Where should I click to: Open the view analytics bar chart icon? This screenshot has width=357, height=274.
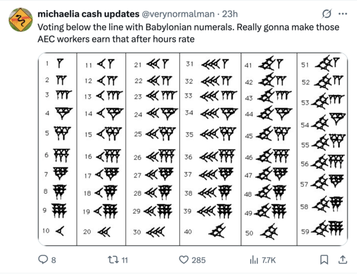254,260
